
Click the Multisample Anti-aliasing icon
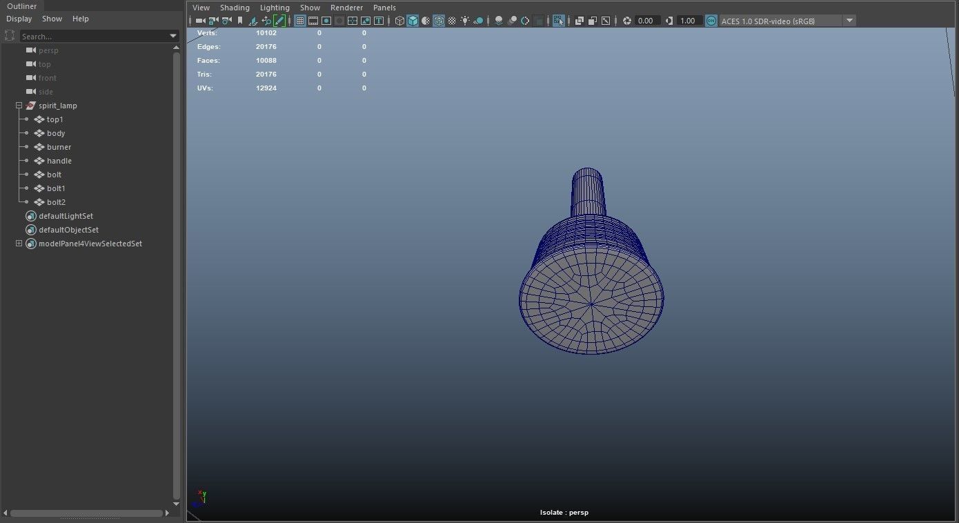[525, 21]
